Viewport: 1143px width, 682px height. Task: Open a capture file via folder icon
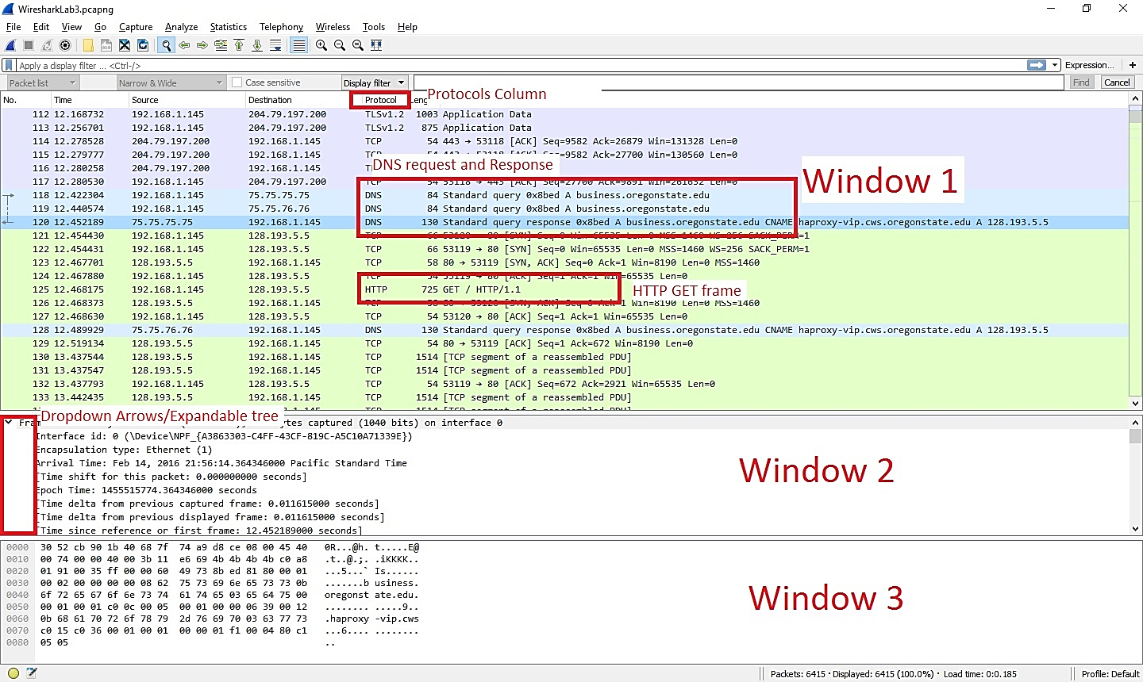click(88, 45)
